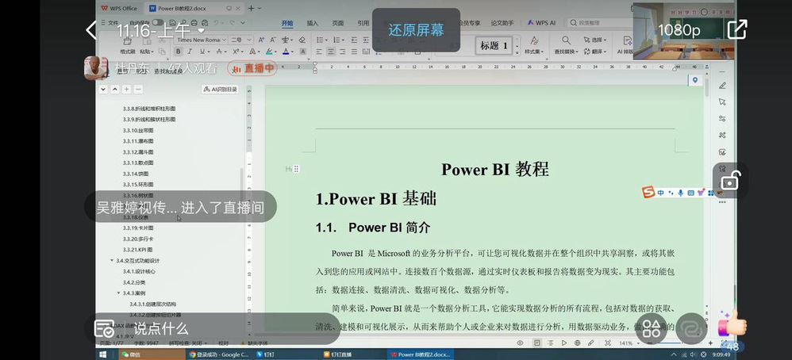792x360 pixels.
Task: Click the zoom-in plus button in the status bar
Action: [x=711, y=343]
